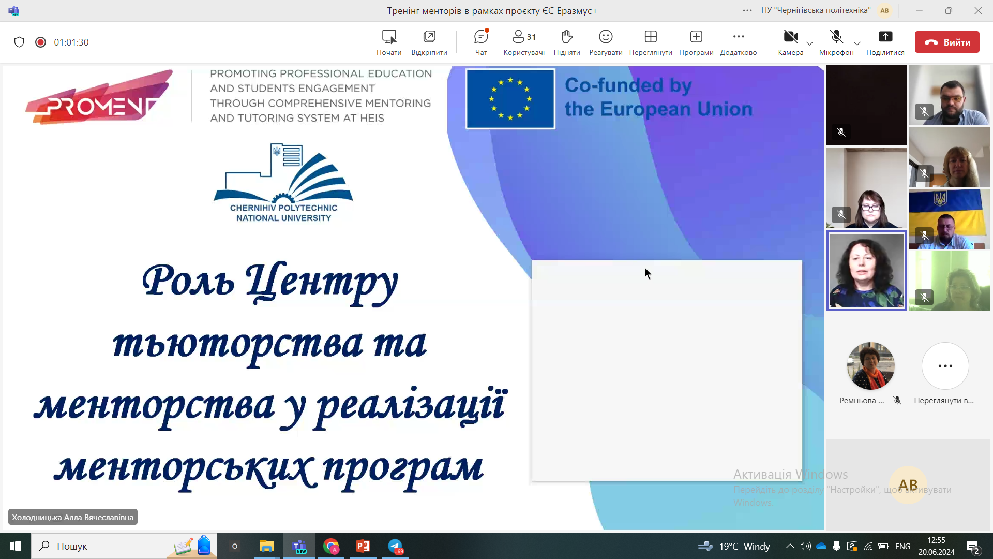The height and width of the screenshot is (559, 993).
Task: Open the Переглянути view options
Action: [x=651, y=37]
